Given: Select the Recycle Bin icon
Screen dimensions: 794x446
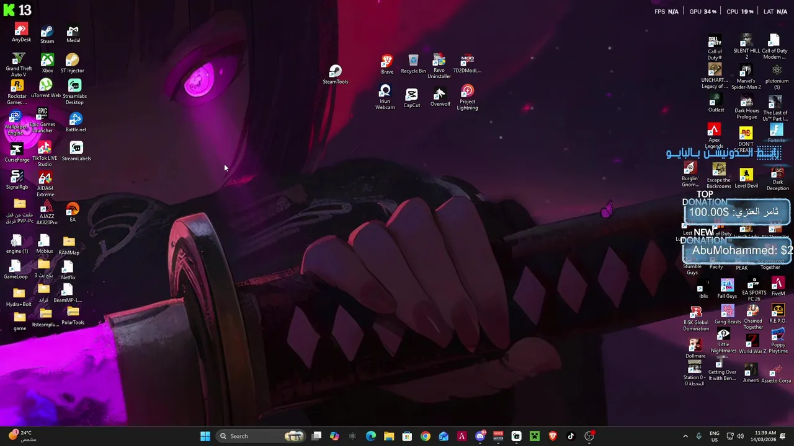Looking at the screenshot, I should point(413,64).
